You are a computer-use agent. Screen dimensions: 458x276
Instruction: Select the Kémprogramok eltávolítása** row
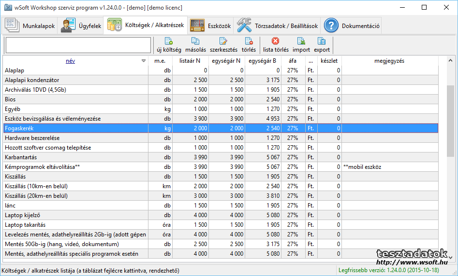[x=221, y=166]
